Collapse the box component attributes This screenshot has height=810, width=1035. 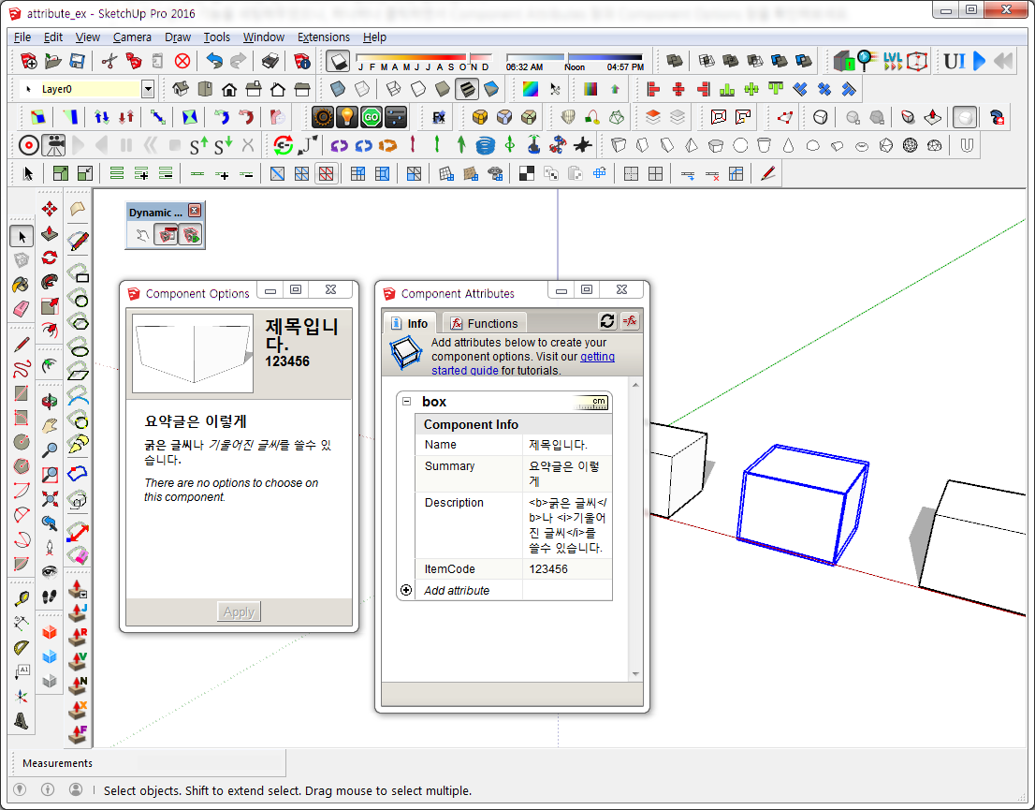pos(406,401)
